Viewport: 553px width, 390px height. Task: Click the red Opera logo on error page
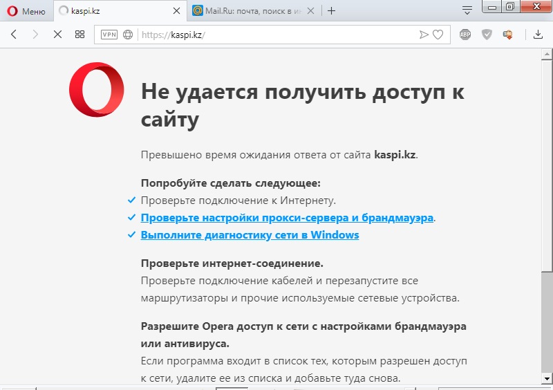click(x=96, y=90)
